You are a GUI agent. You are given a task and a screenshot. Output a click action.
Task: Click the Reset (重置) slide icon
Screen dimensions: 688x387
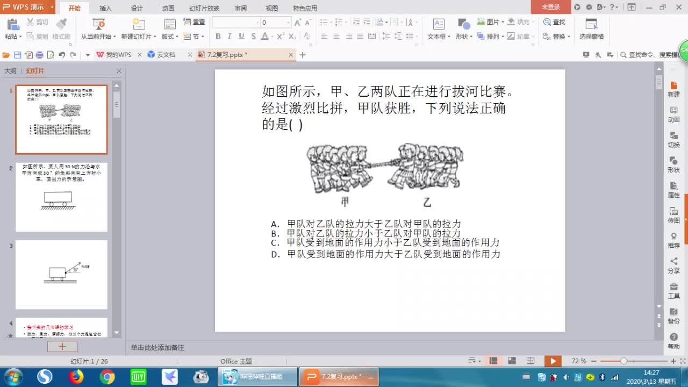point(187,22)
